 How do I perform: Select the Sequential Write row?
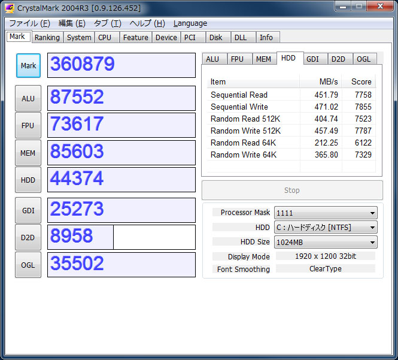[x=291, y=107]
